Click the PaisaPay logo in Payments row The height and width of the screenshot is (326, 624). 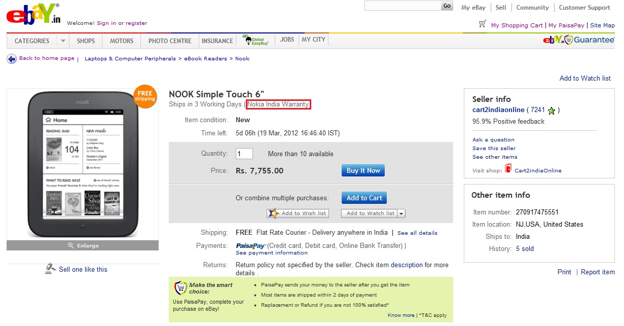251,246
